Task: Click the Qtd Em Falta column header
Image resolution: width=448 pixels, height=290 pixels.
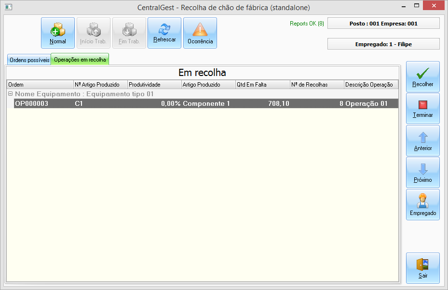Action: point(263,85)
